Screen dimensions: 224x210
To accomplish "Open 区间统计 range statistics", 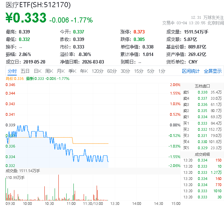I will pyautogui.click(x=191, y=71).
